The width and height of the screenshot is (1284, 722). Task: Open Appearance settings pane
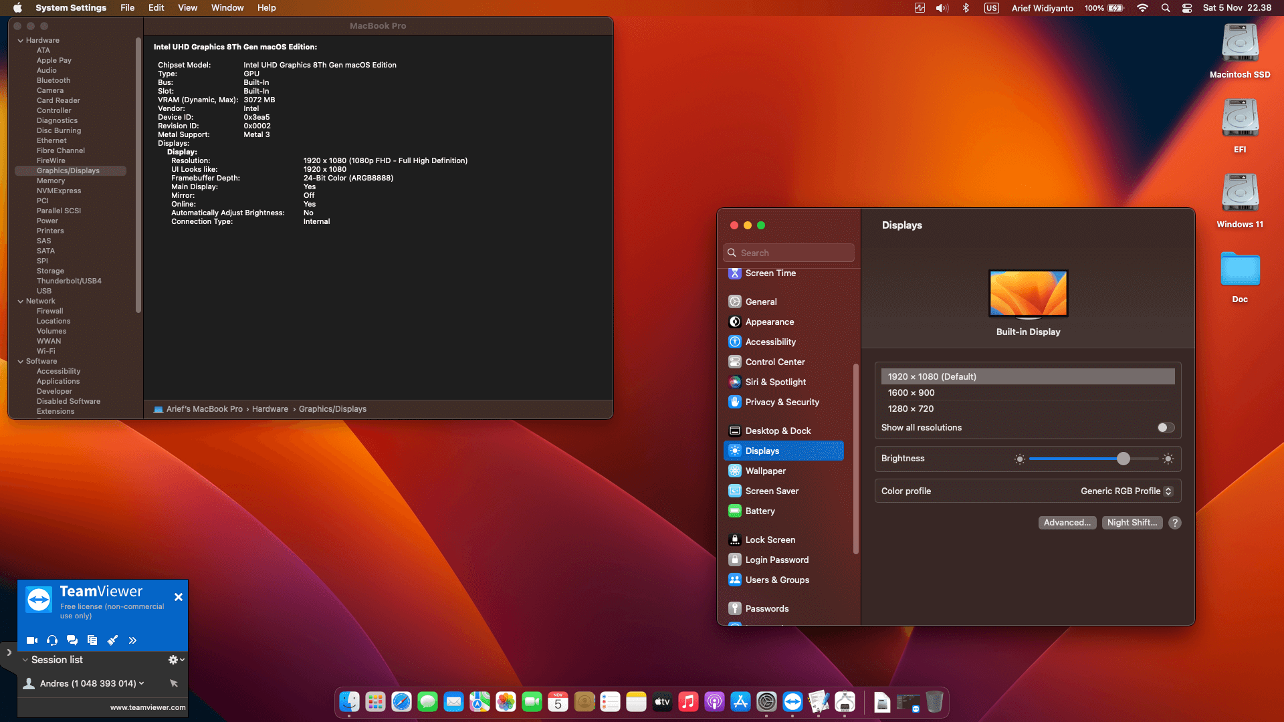tap(783, 322)
